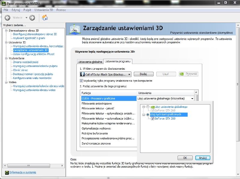
Task: Click the Przywróć button
Action: point(189,74)
